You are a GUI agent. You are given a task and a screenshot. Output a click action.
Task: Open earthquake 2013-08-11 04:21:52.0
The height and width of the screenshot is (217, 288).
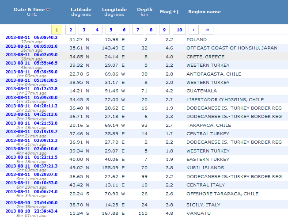click(31, 123)
